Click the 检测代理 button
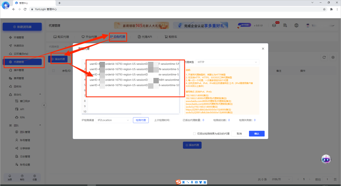341x186 pixels. 141,120
